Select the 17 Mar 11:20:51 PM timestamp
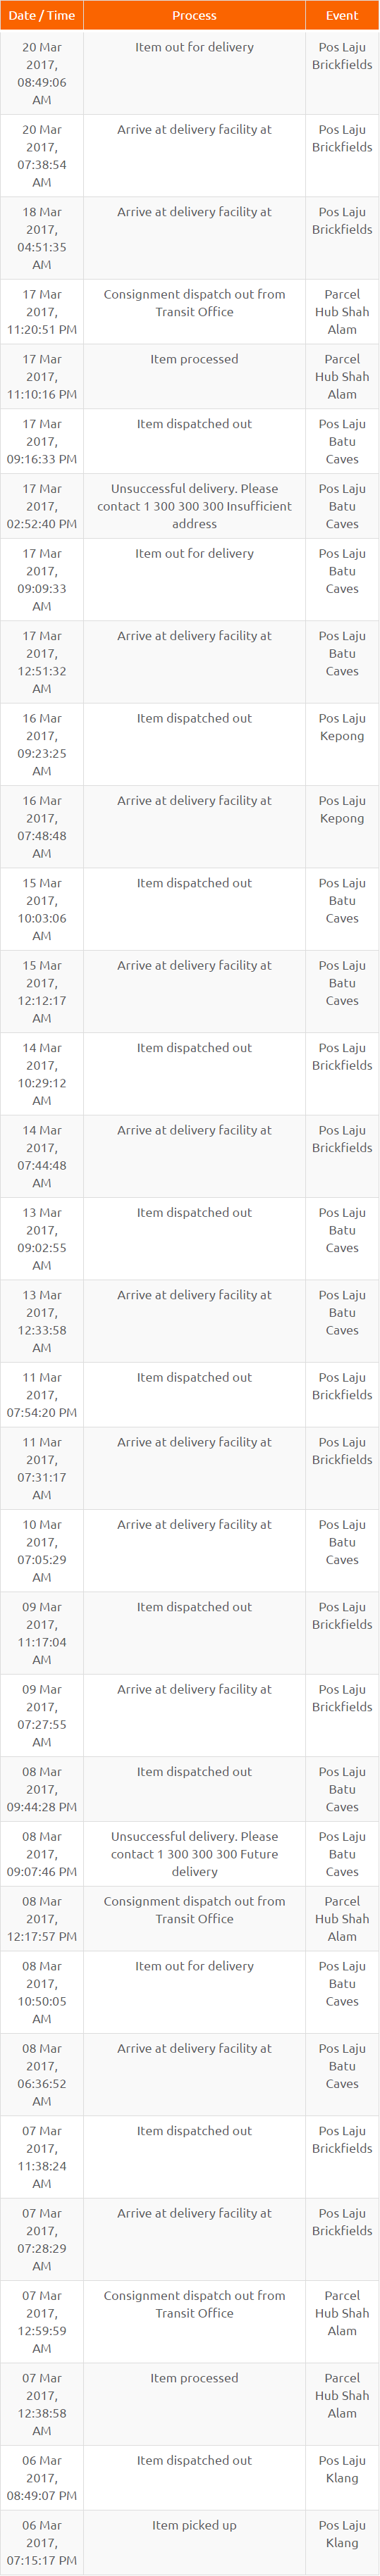 coord(42,312)
